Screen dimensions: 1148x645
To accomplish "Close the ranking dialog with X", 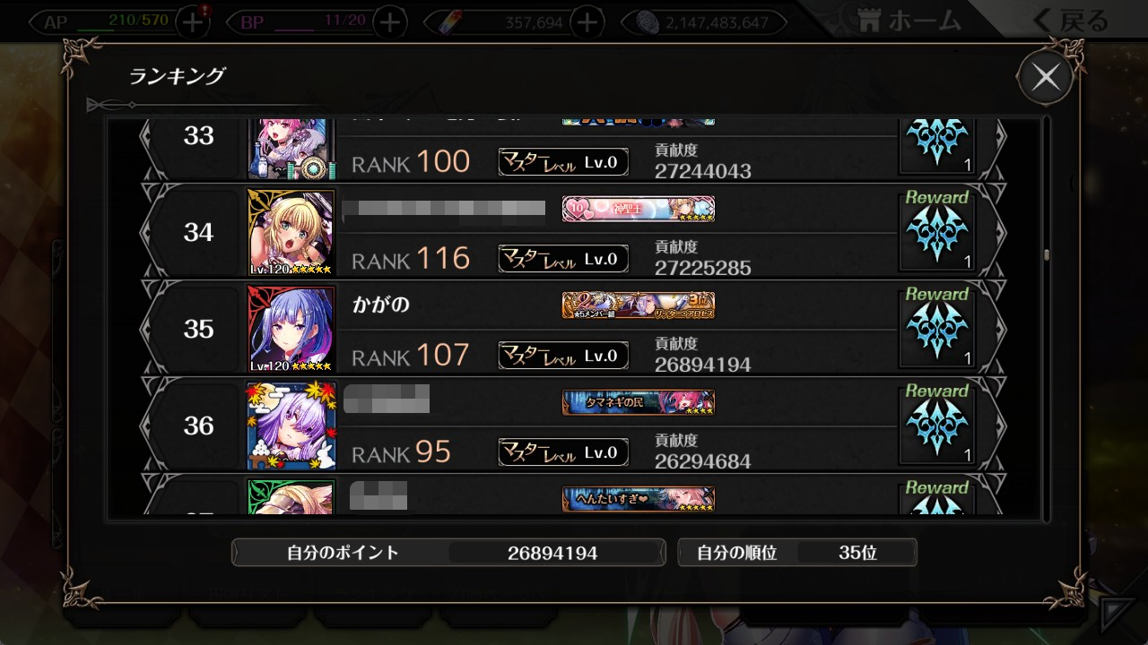I will point(1045,78).
